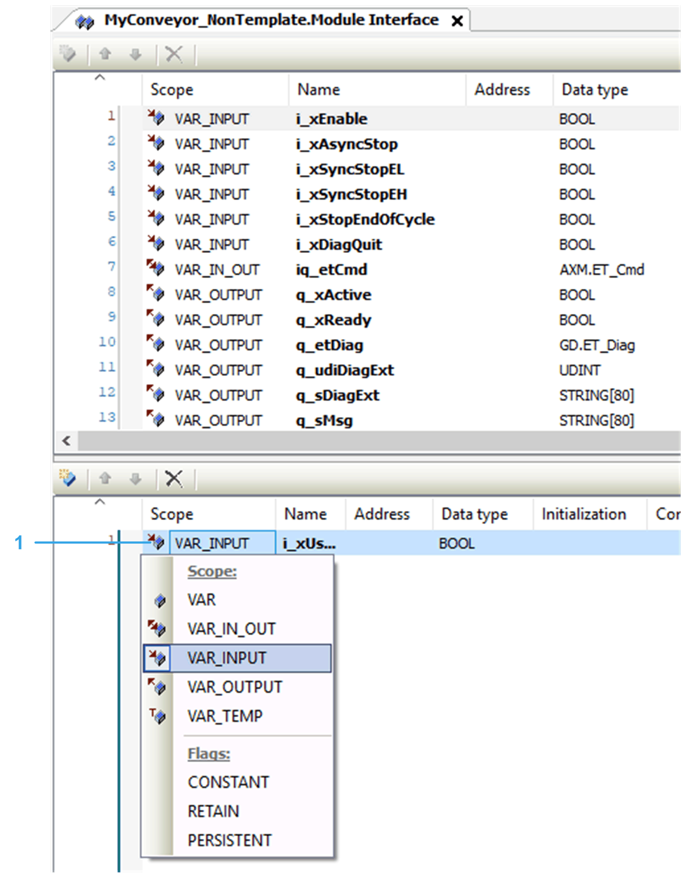Viewport: 683px width, 875px height.
Task: Click the upper toolbar move up arrow
Action: click(105, 54)
